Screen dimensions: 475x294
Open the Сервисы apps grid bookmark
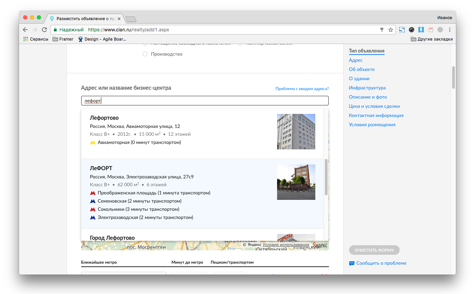36,39
